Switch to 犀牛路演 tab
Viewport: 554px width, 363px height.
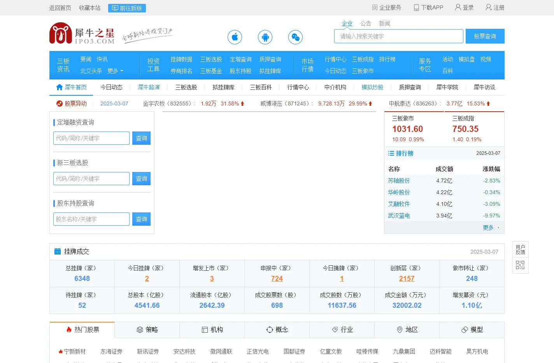pyautogui.click(x=149, y=87)
